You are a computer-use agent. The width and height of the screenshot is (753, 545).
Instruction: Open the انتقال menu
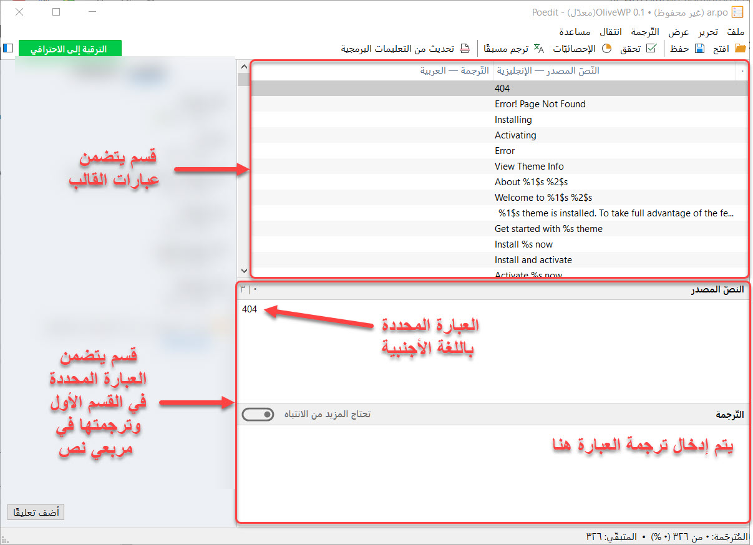tap(611, 32)
